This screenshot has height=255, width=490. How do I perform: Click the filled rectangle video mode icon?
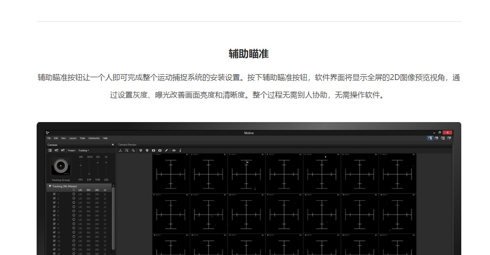tap(154, 150)
